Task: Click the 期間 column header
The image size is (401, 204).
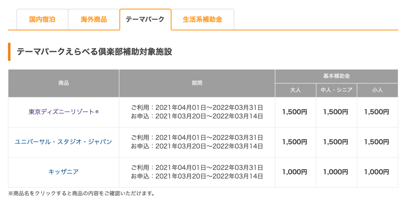Action: tap(197, 83)
